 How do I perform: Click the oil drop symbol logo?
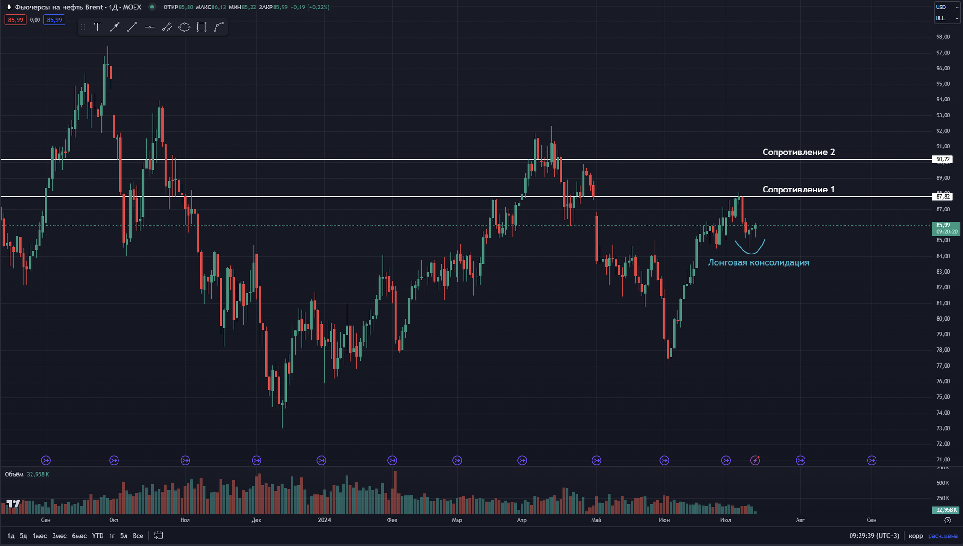[x=9, y=7]
